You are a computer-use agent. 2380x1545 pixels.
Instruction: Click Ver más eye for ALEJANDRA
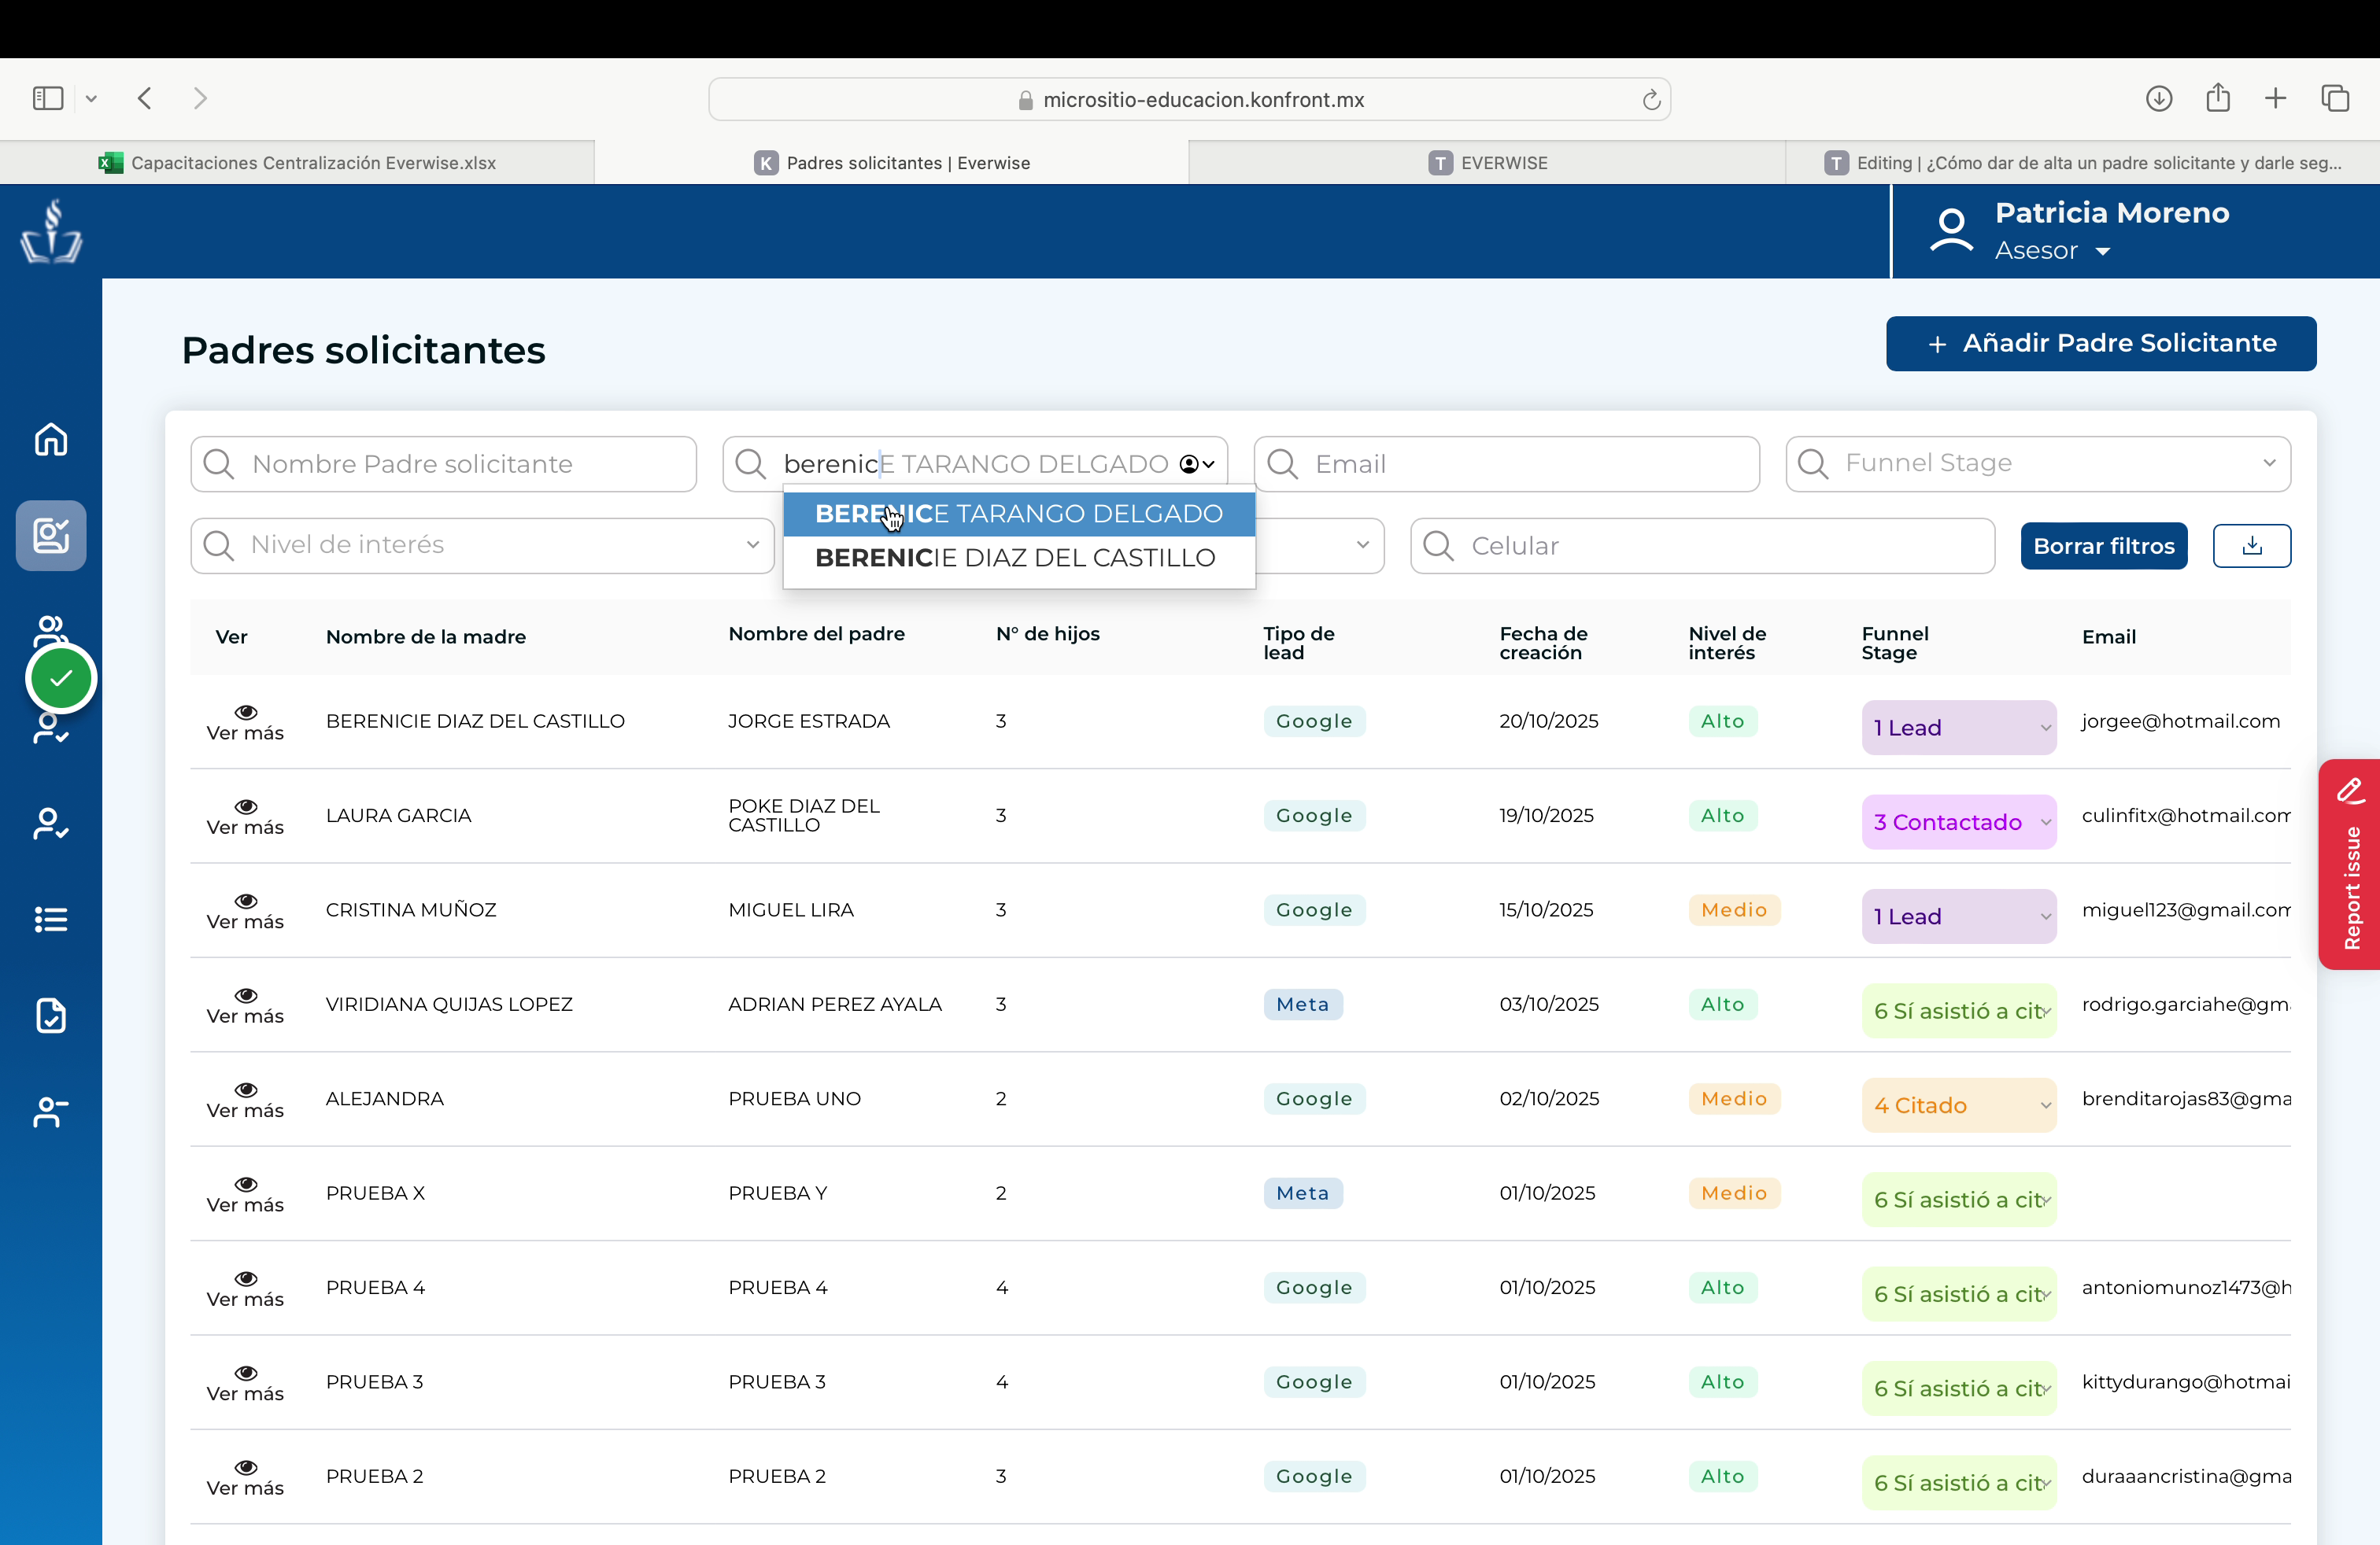pyautogui.click(x=245, y=1099)
